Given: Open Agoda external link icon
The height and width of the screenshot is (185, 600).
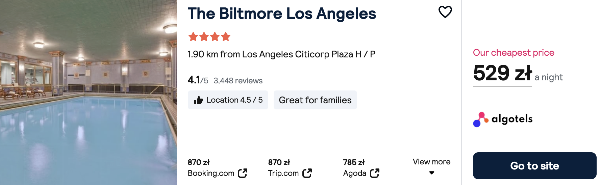Looking at the screenshot, I should [x=375, y=173].
